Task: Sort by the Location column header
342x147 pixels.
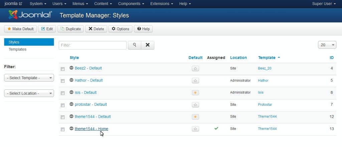Action: (238, 58)
